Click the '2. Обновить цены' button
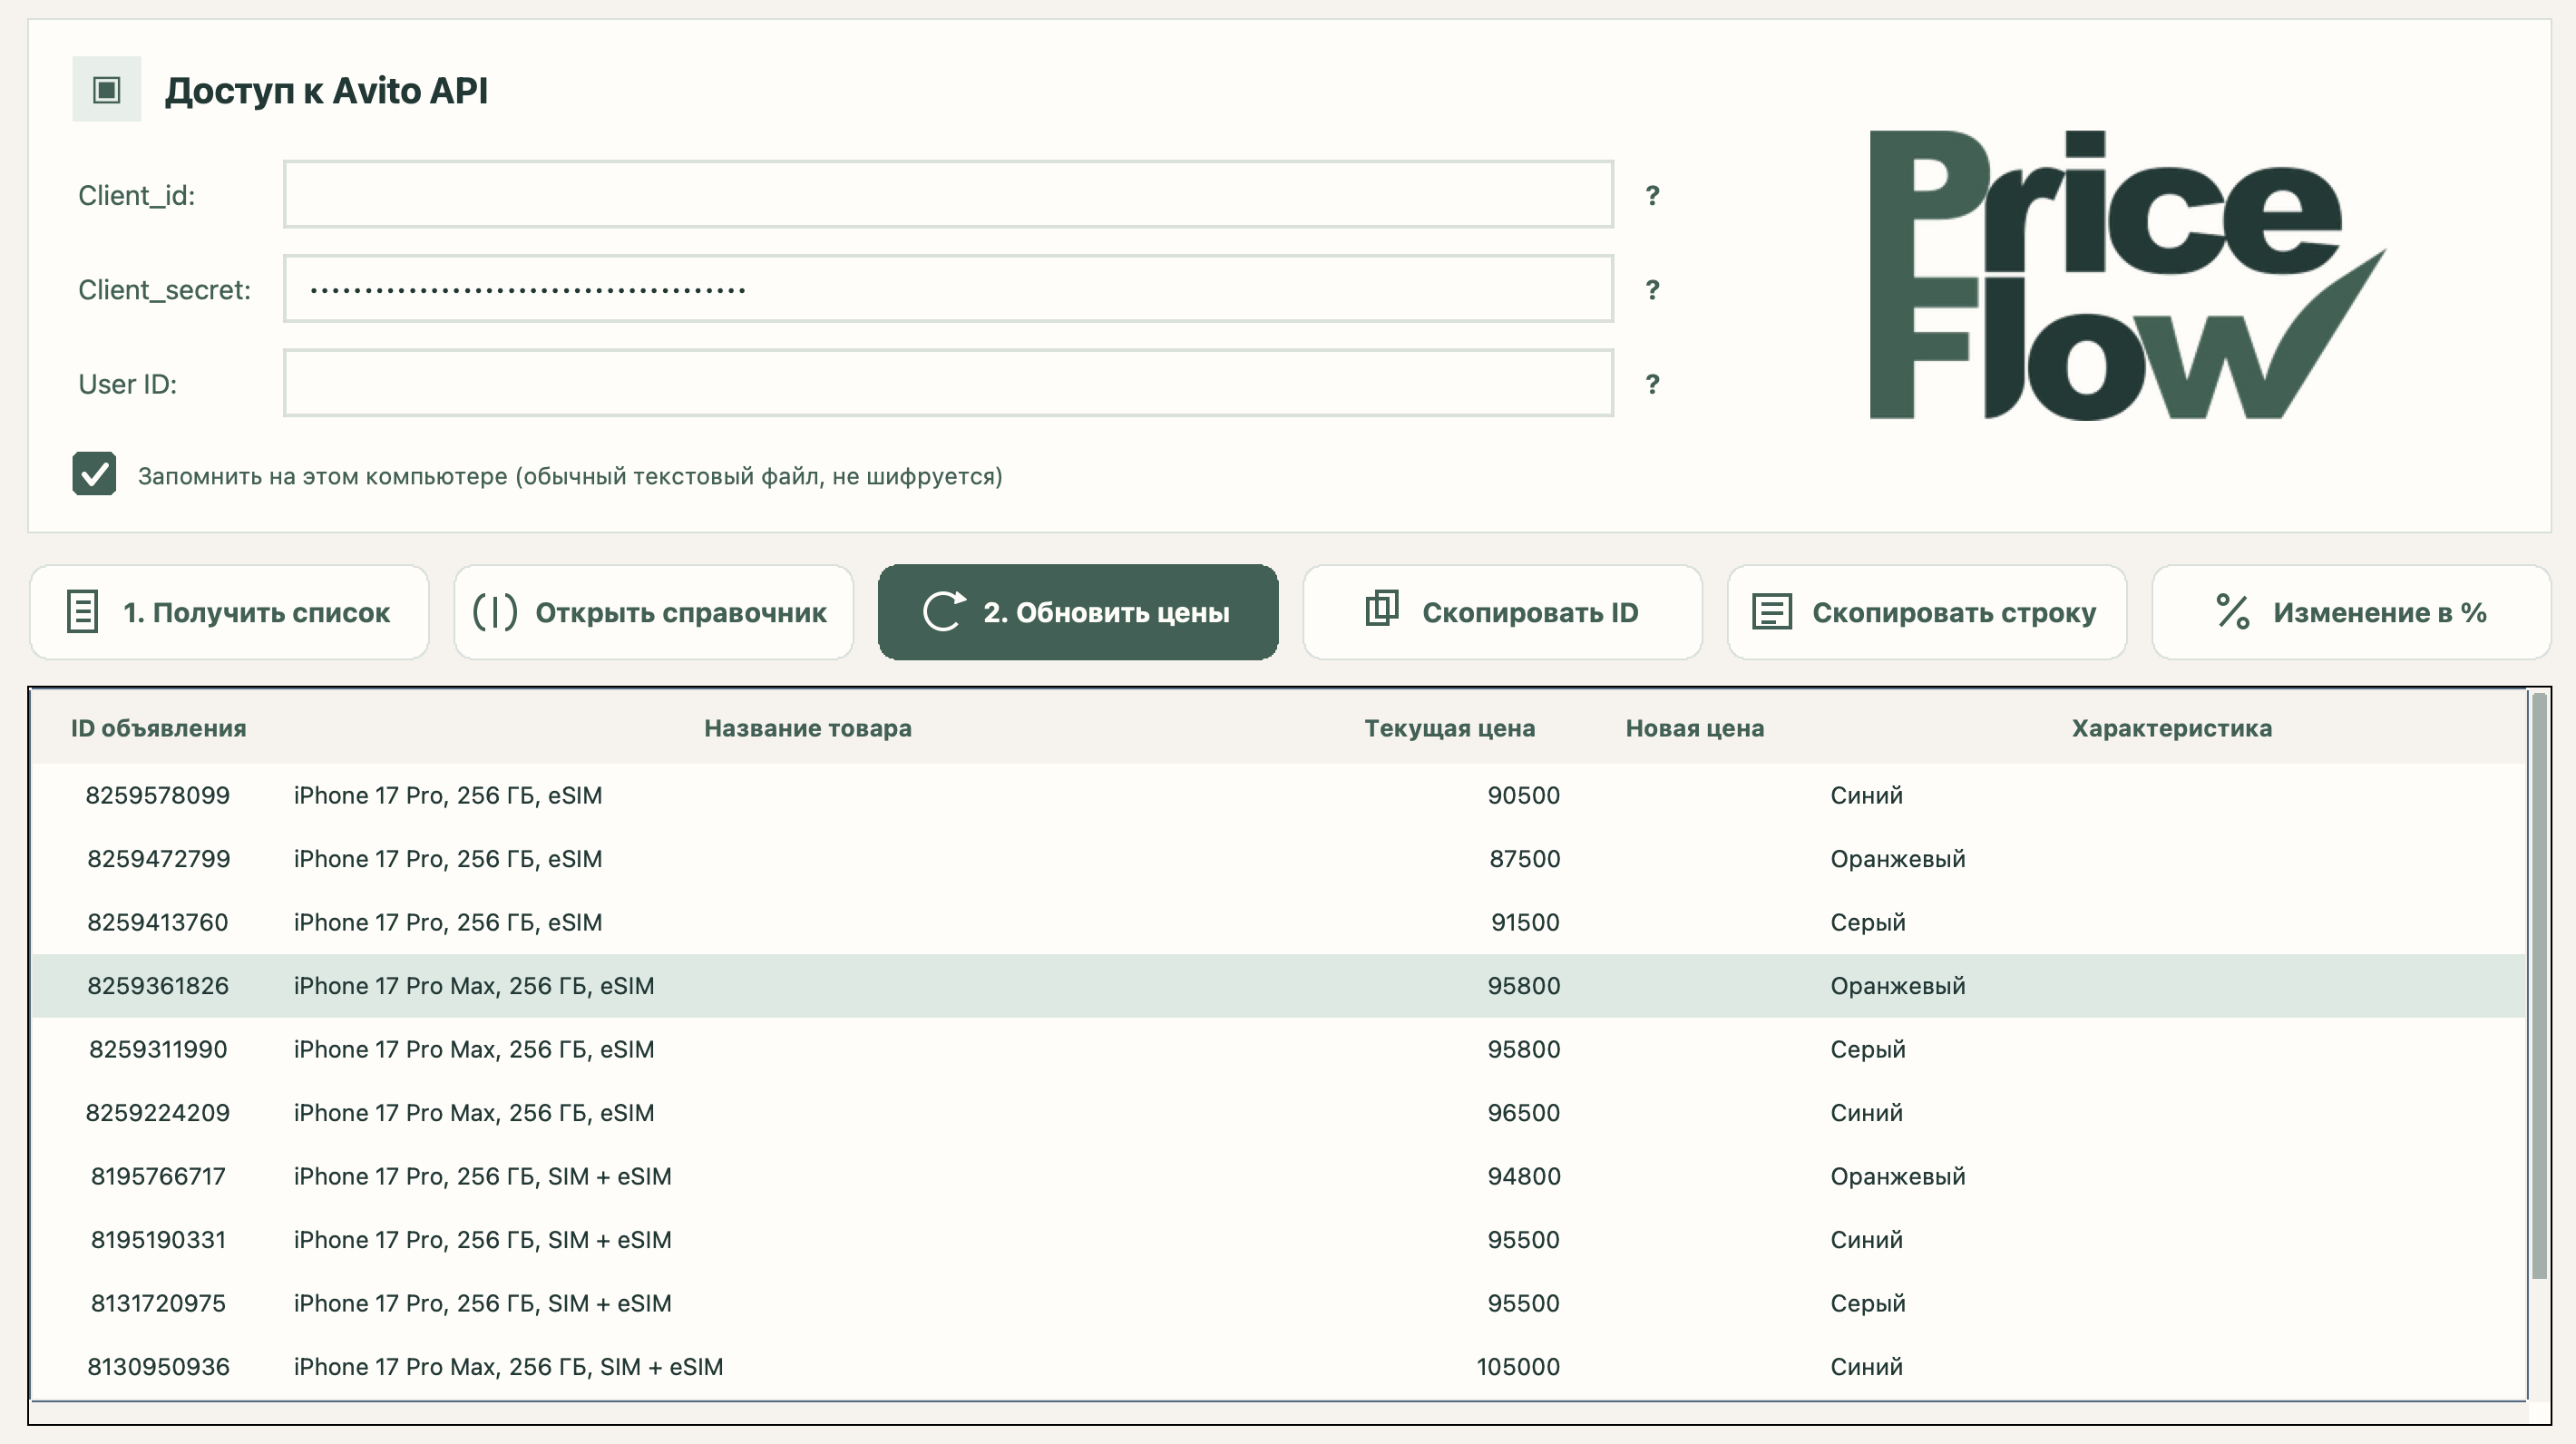Screen dimensions: 2576x1444 point(1078,612)
